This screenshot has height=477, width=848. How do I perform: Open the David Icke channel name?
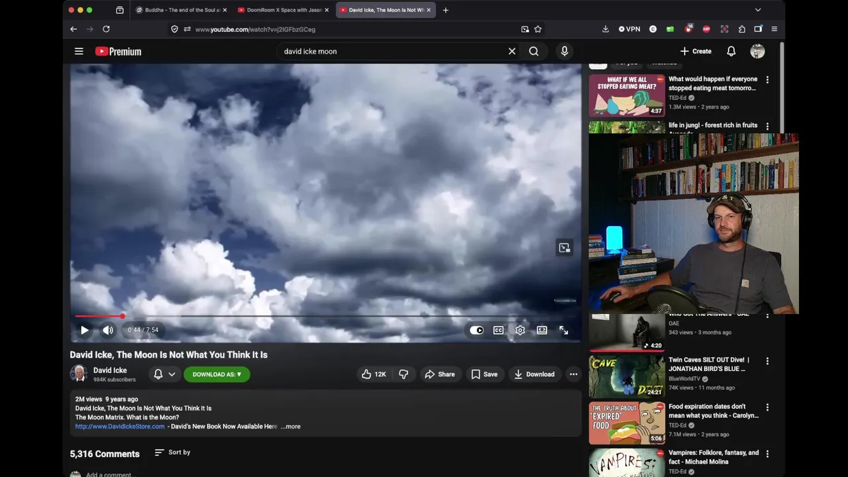[110, 370]
